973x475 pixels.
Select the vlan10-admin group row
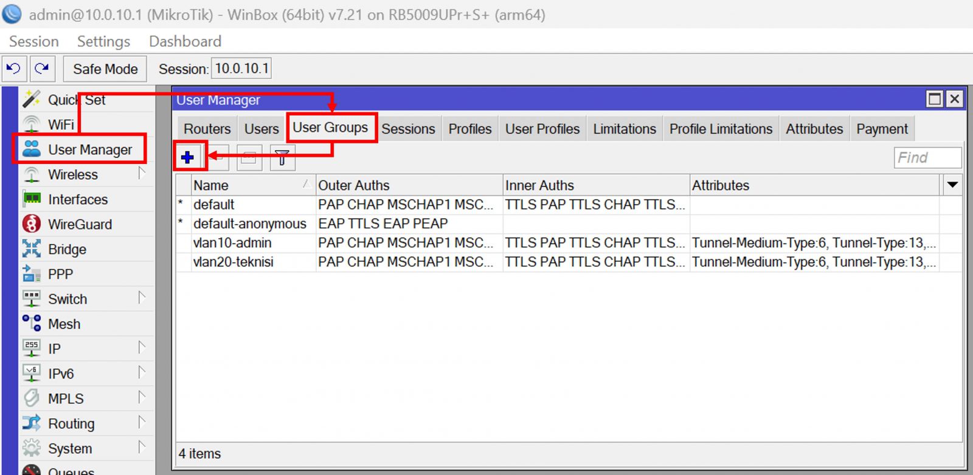coord(232,243)
